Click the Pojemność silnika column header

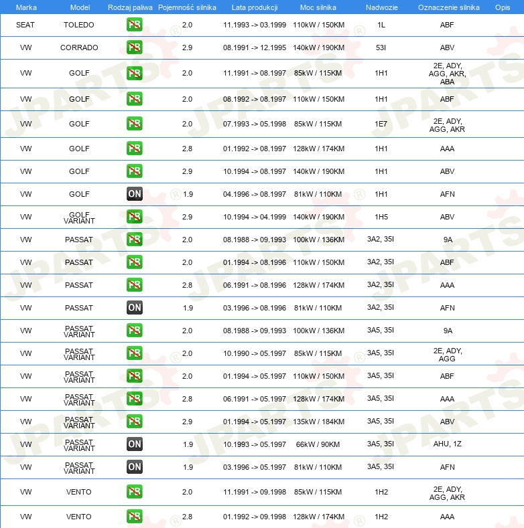(187, 7)
